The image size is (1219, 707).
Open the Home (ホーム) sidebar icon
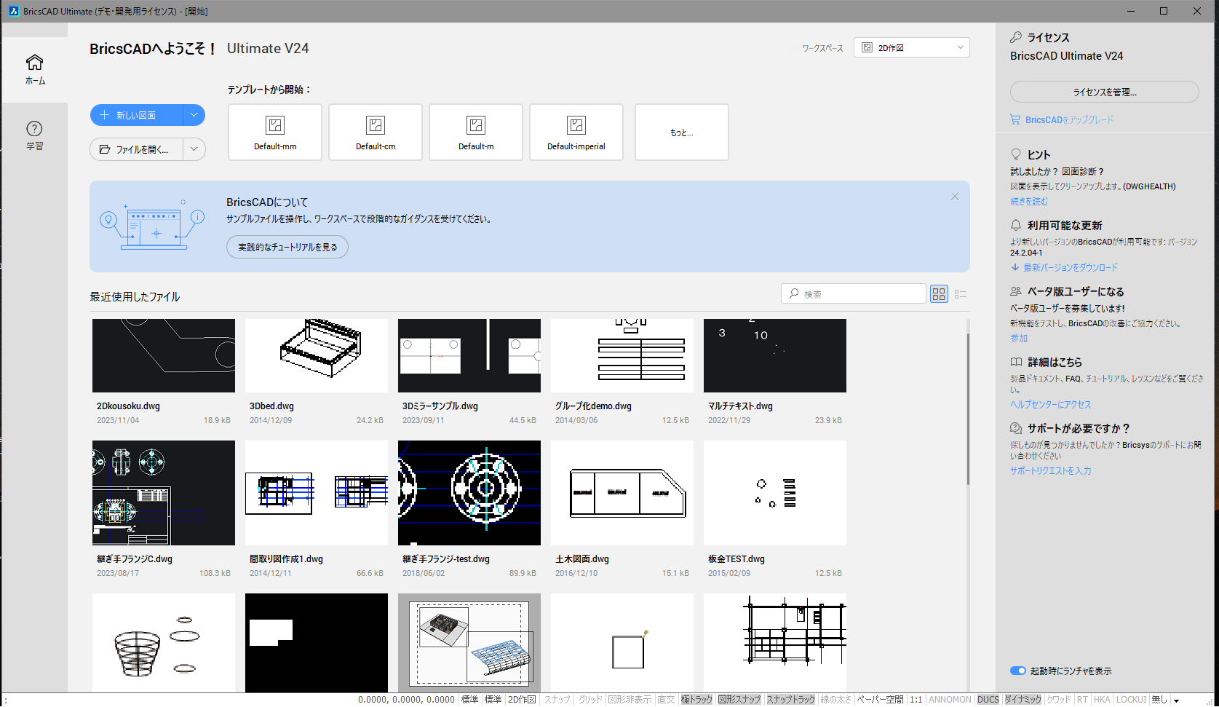(35, 70)
